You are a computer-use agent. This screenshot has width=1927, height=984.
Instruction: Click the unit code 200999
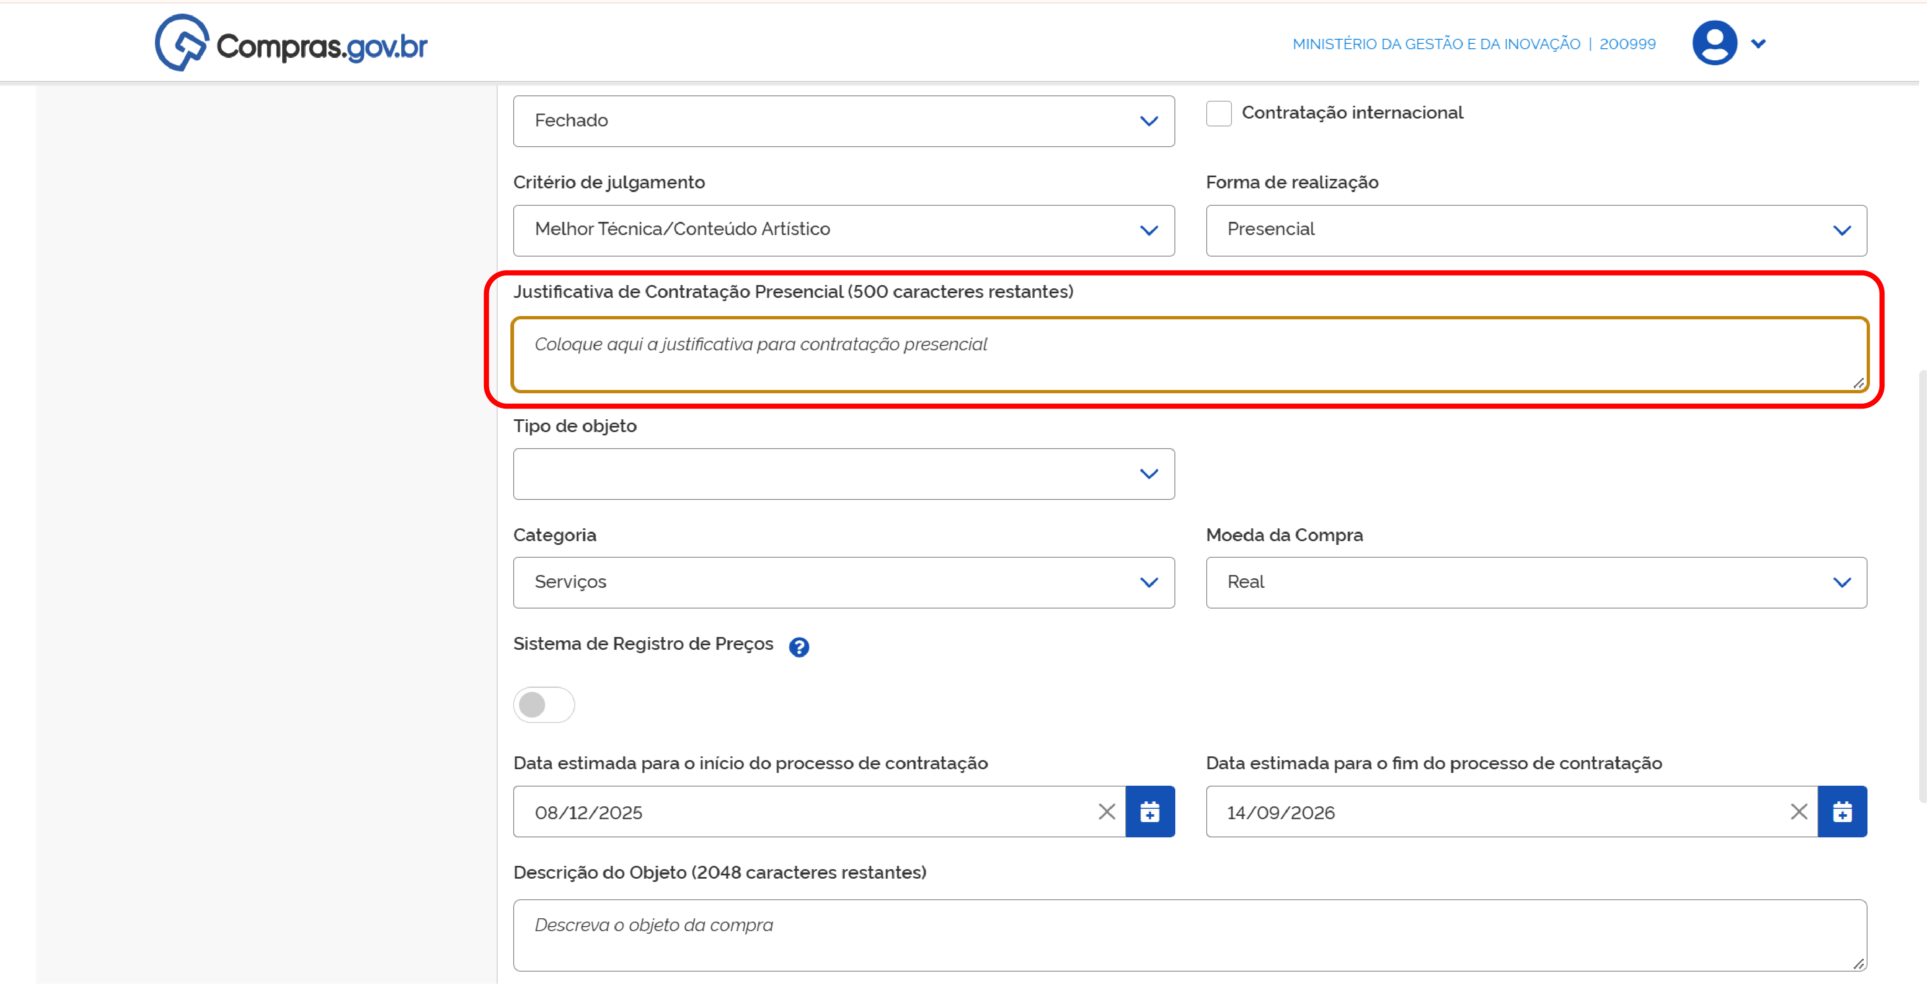pyautogui.click(x=1627, y=44)
